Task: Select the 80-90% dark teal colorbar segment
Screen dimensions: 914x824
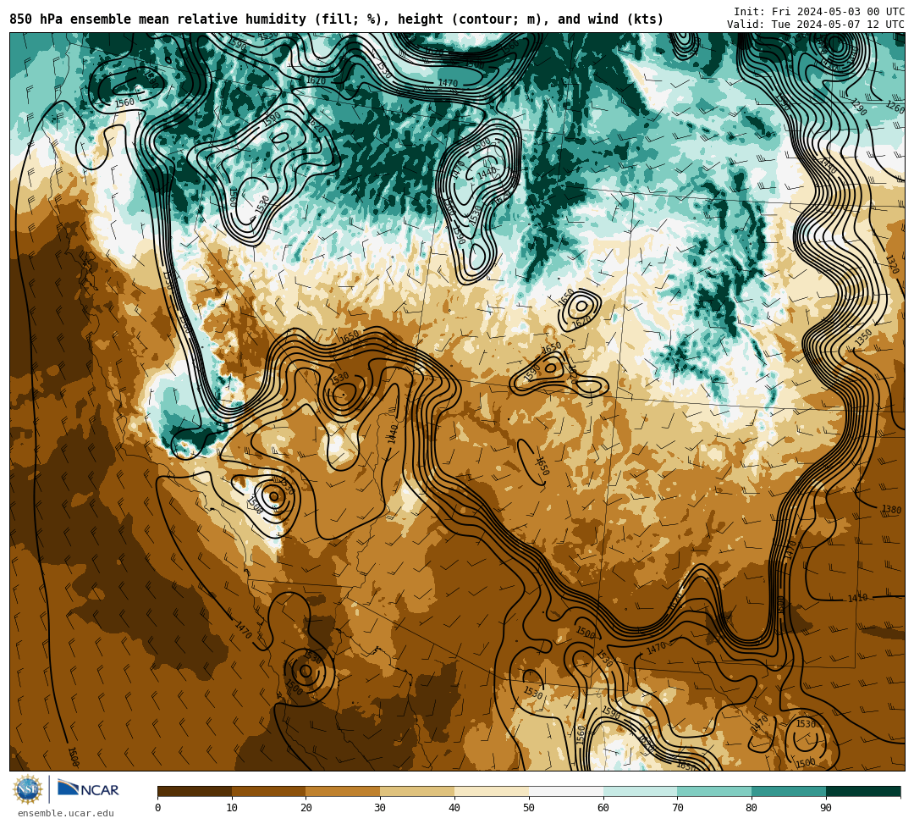Action: pos(789,791)
